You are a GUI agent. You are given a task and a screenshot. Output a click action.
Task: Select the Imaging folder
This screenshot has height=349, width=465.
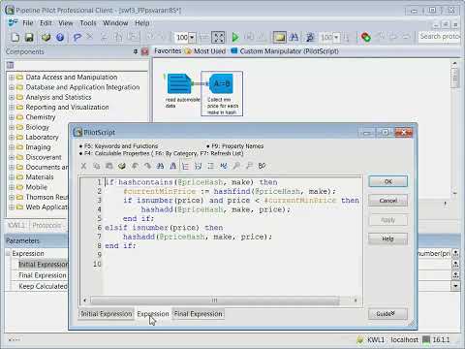pos(38,147)
